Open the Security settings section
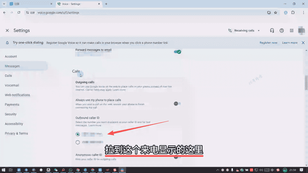Screen dimensions: 308x173 (11, 114)
